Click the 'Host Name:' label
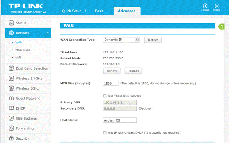This screenshot has width=229, height=143. pos(69,120)
